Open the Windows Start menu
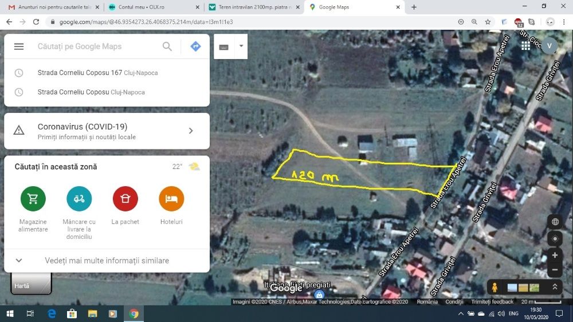This screenshot has height=322, width=573. 10,313
